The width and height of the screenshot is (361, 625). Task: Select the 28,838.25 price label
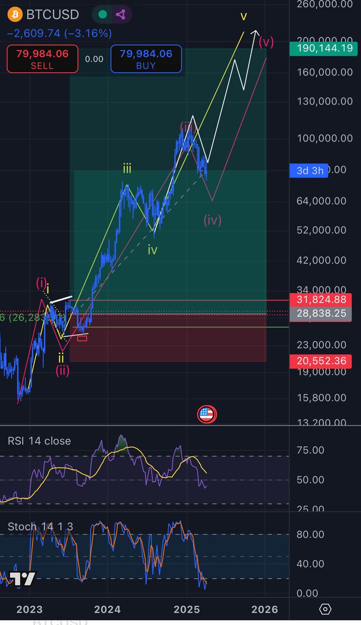pyautogui.click(x=321, y=314)
